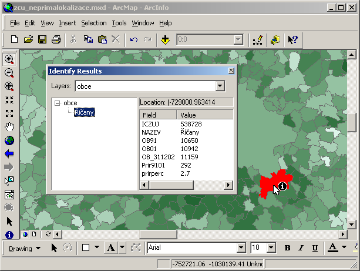Open a map document with the folder icon
Image resolution: width=360 pixels, height=271 pixels.
coord(28,39)
